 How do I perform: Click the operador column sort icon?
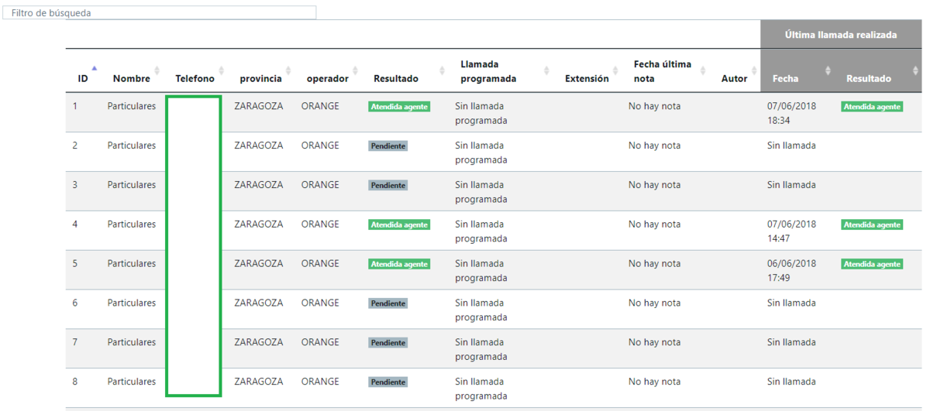[356, 71]
